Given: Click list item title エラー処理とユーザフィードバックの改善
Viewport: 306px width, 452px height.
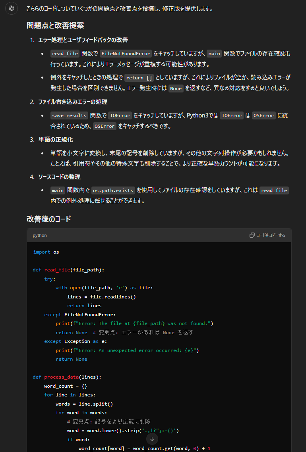Looking at the screenshot, I should click(x=83, y=40).
